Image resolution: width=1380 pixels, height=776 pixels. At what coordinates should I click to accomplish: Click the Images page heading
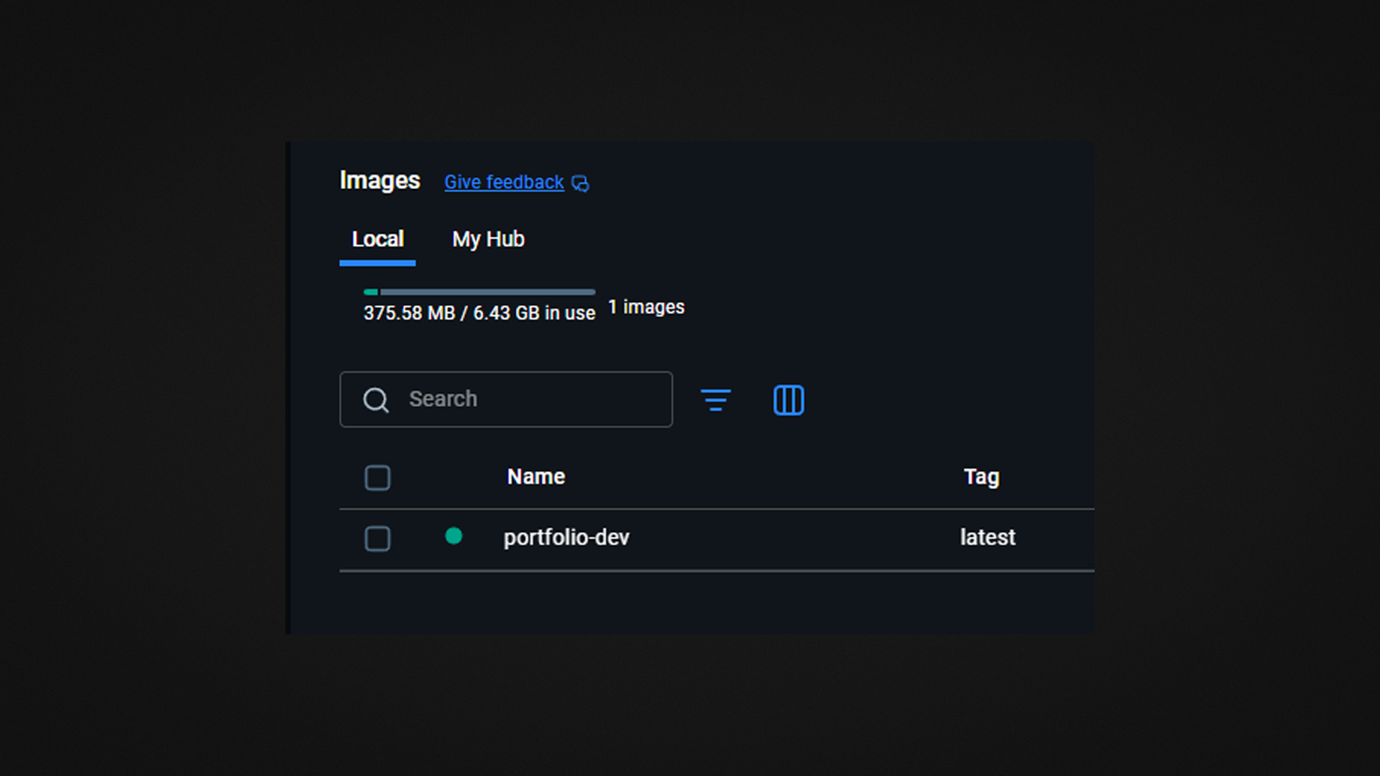pyautogui.click(x=379, y=180)
